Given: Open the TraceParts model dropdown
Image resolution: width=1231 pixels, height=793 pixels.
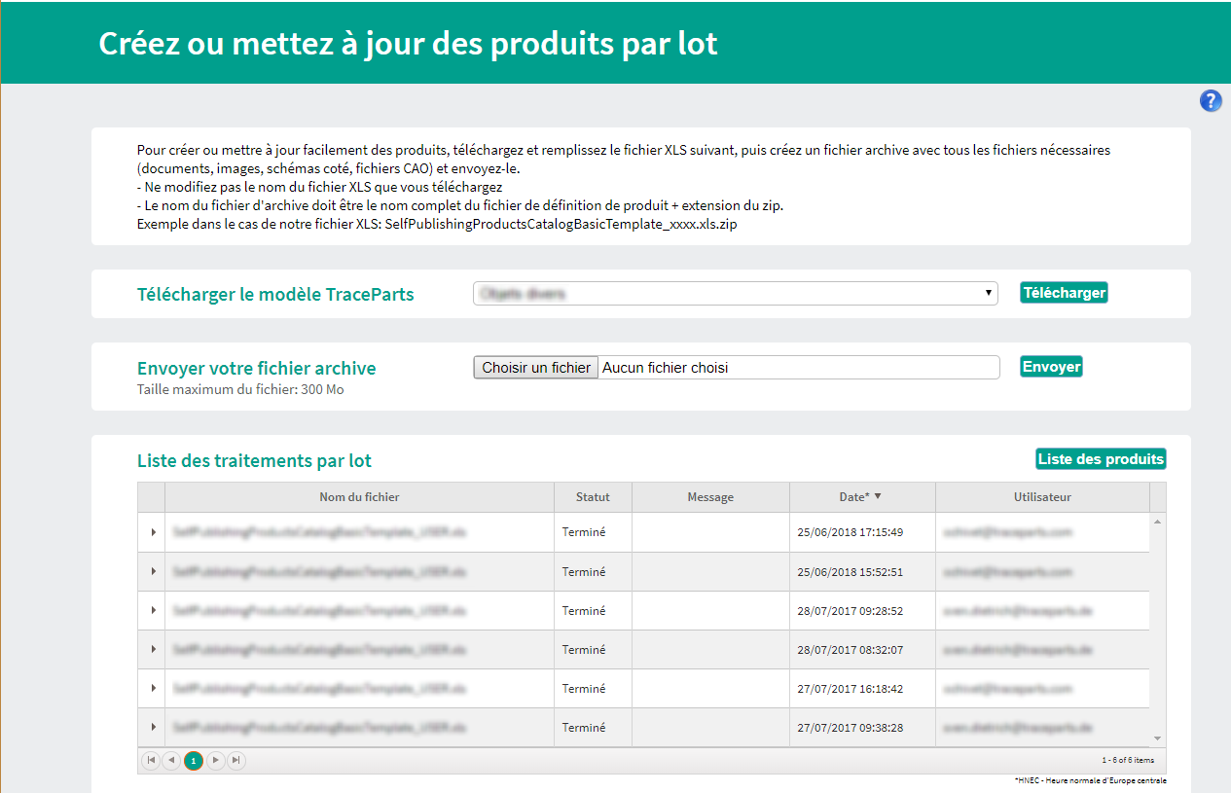Looking at the screenshot, I should click(x=735, y=293).
